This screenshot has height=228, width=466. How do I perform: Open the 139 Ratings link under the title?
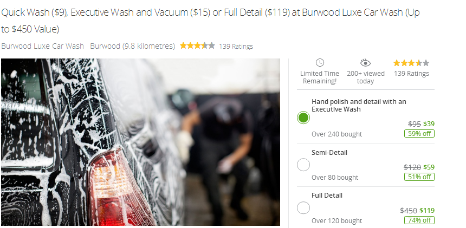[x=236, y=47]
